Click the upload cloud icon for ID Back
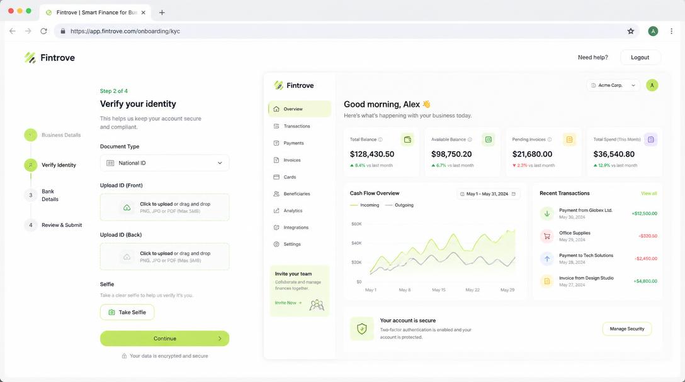The image size is (685, 382). click(x=127, y=257)
